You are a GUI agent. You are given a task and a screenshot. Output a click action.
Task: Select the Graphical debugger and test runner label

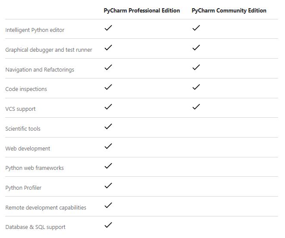click(x=49, y=50)
